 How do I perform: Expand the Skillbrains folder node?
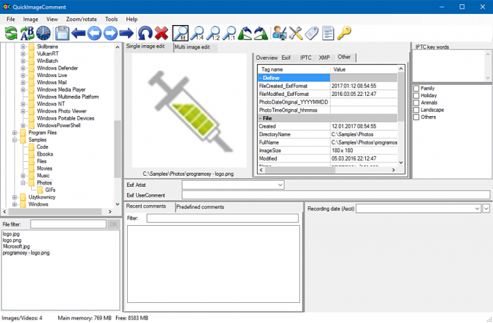(x=23, y=47)
